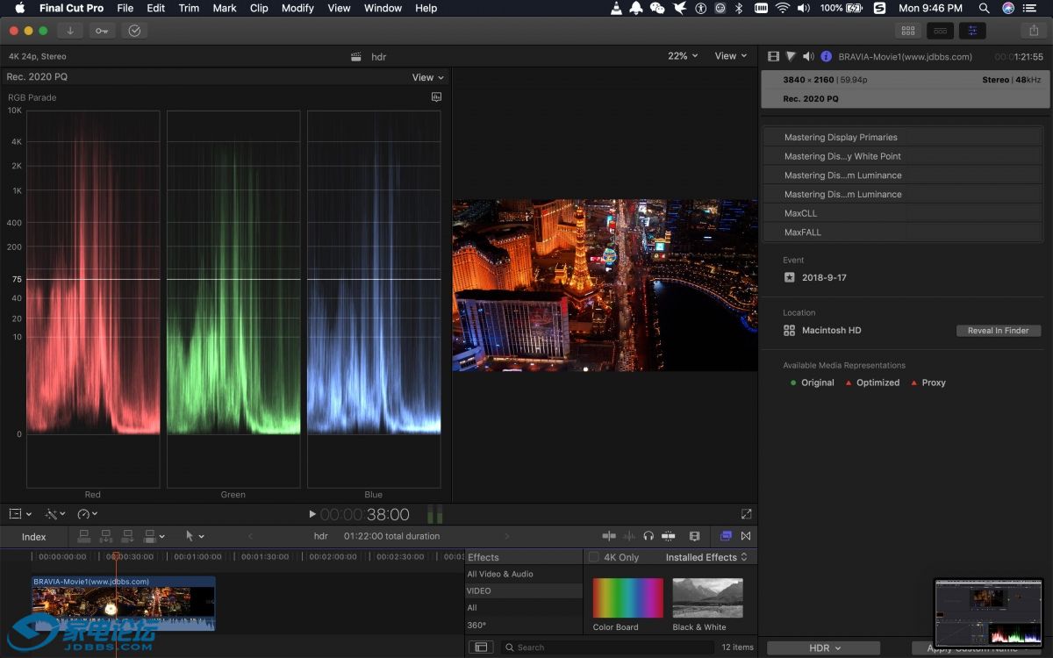Open the scope settings icon near RGB Parade

[x=436, y=97]
